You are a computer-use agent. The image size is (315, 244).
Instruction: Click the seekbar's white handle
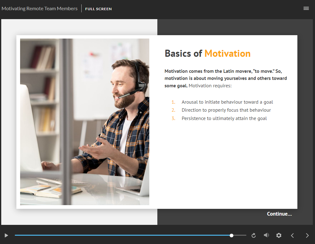[x=232, y=235]
